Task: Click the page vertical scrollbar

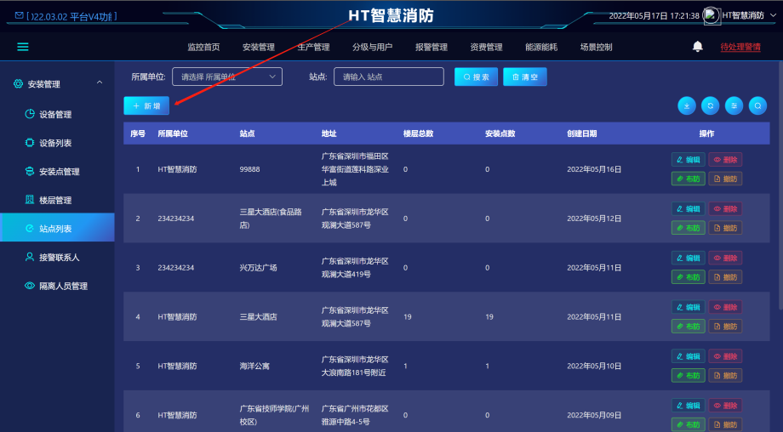Action: [780, 185]
